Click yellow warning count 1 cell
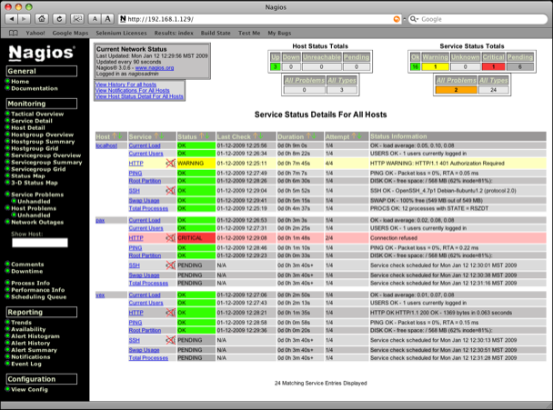This screenshot has width=553, height=410. [435, 66]
